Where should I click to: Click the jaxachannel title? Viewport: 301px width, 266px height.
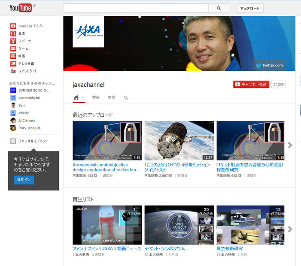point(88,85)
